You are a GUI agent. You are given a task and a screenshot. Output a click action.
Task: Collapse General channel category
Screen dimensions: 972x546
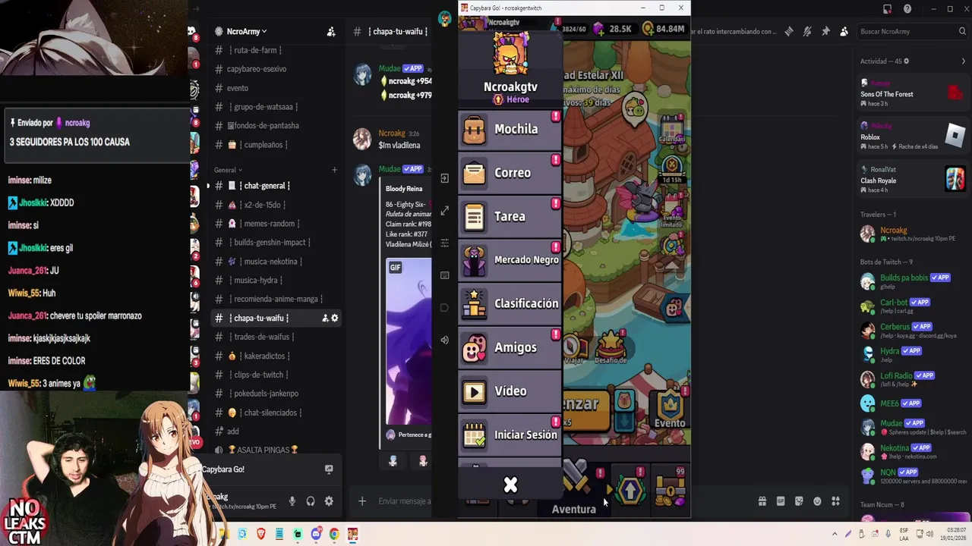click(228, 170)
